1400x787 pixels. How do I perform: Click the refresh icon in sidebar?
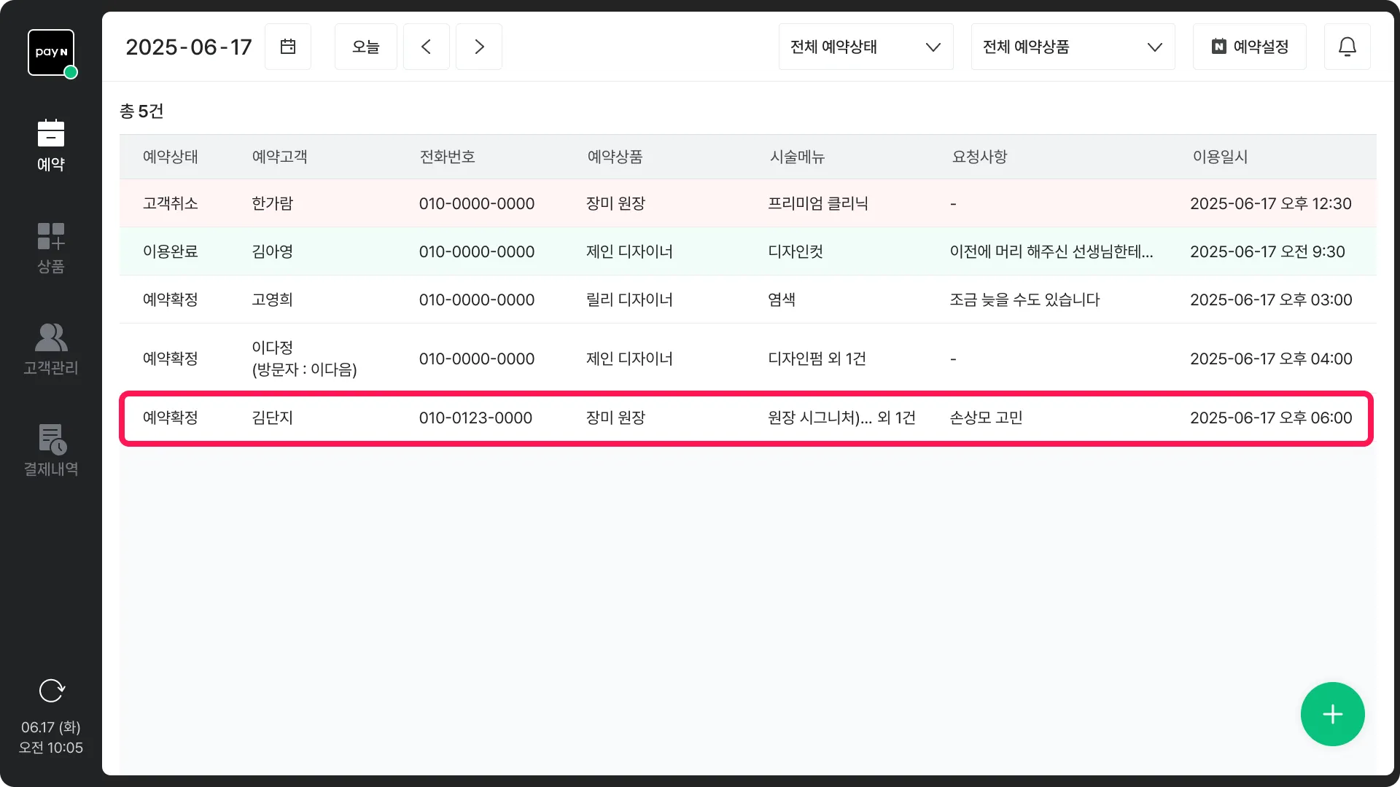51,690
